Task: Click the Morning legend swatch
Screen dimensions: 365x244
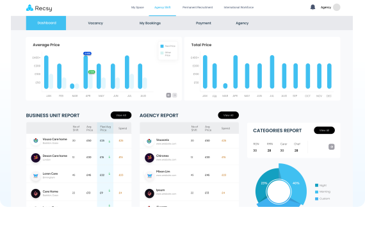Action: [x=316, y=192]
